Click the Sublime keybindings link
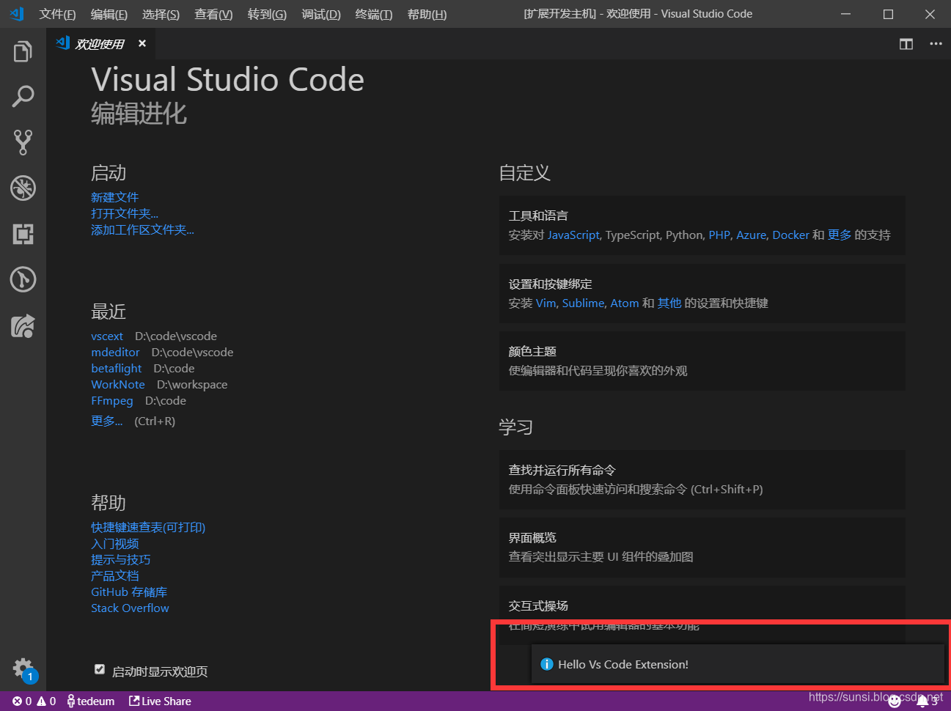 (583, 303)
